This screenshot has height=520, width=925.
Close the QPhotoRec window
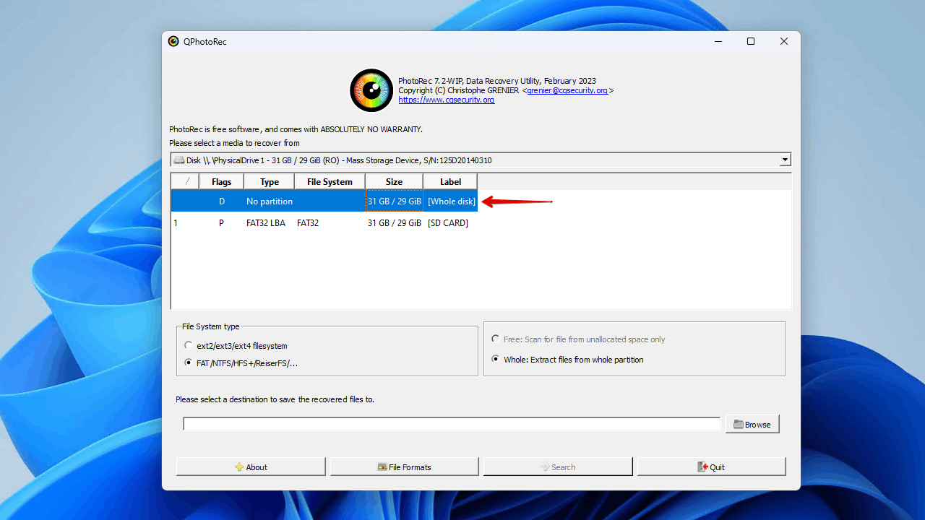tap(784, 41)
